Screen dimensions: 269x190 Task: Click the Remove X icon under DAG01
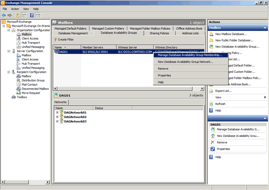pyautogui.click(x=213, y=142)
